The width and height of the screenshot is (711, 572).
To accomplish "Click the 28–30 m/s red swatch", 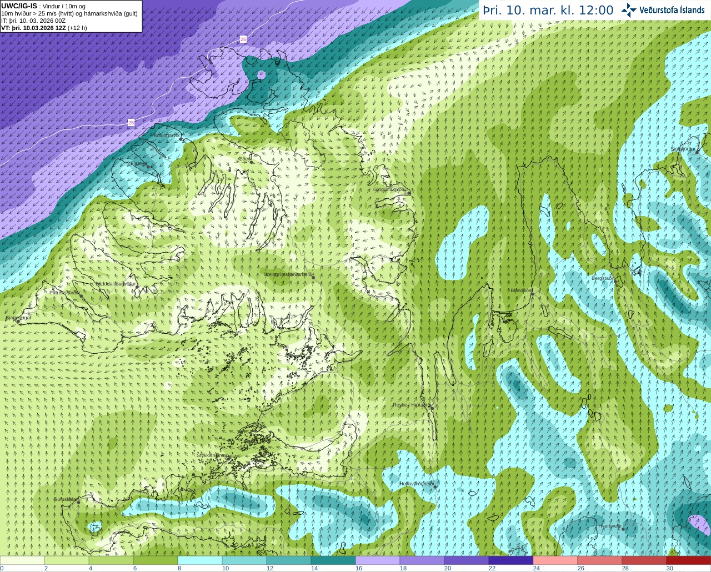I will [644, 560].
